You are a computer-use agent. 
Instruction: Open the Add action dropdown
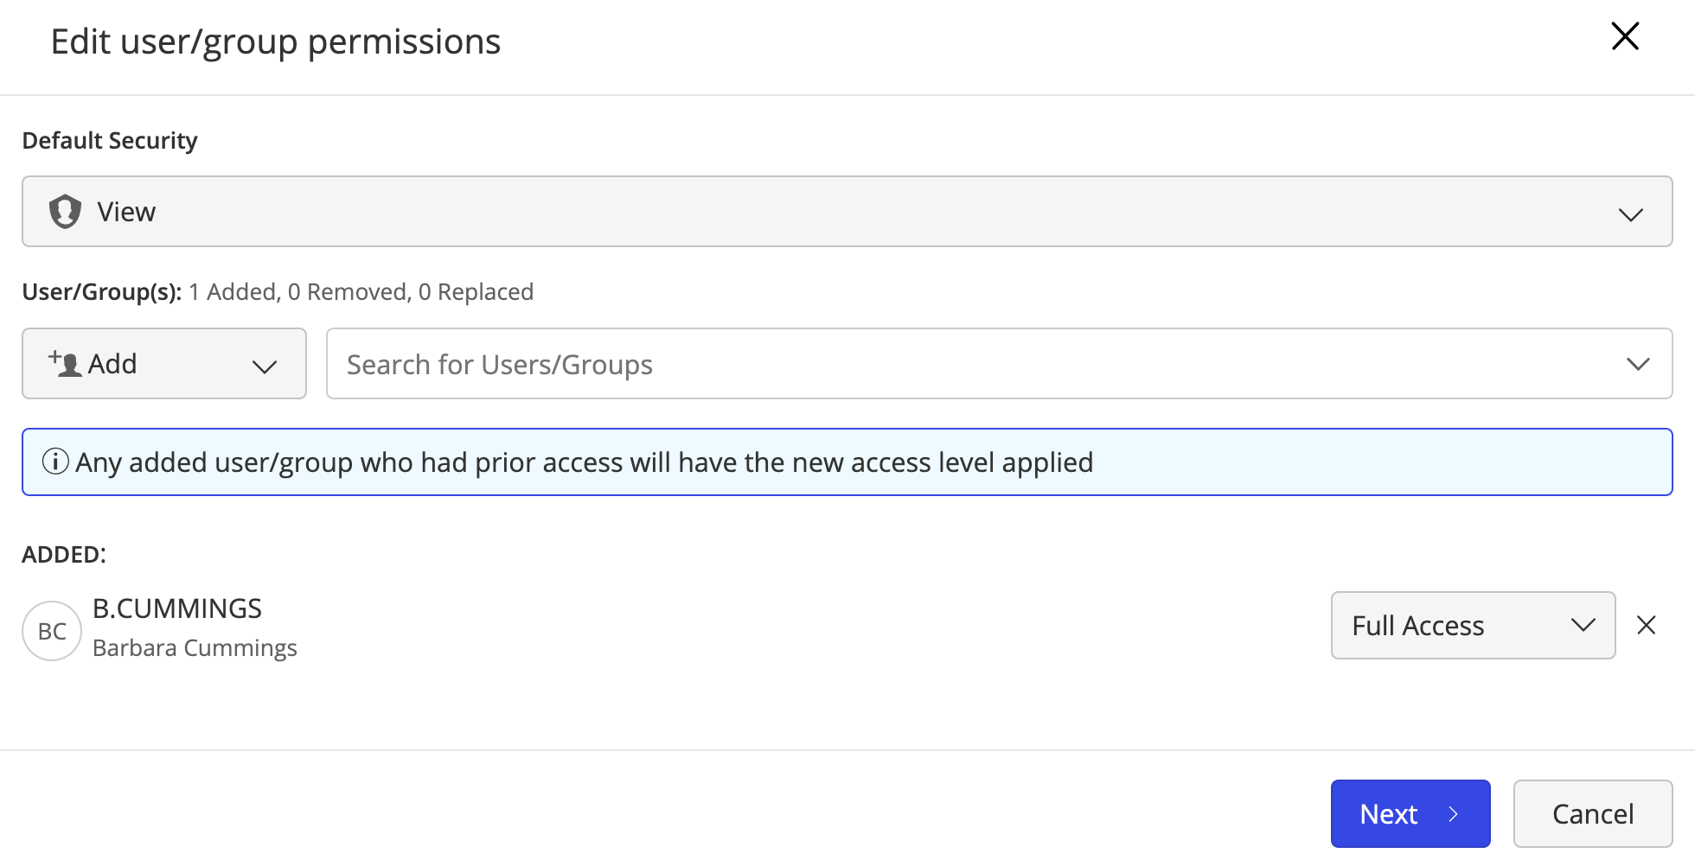tap(163, 363)
